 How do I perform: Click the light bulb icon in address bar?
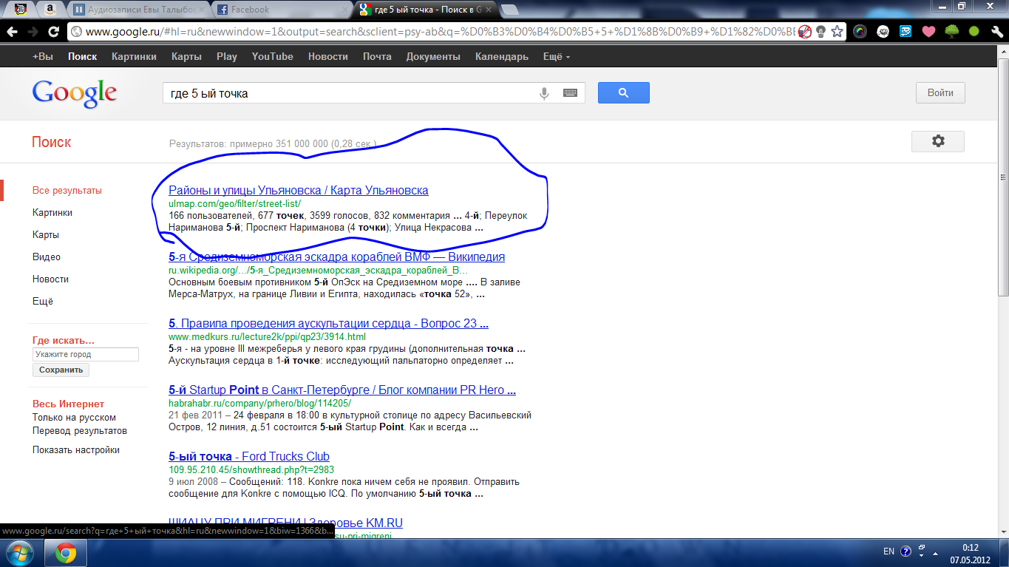point(821,32)
